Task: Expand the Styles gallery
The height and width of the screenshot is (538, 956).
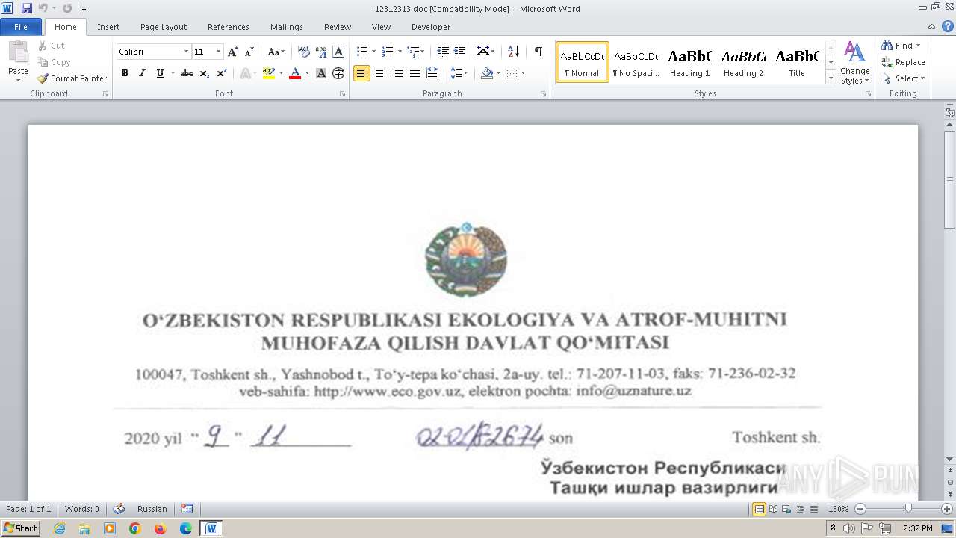Action: point(831,77)
